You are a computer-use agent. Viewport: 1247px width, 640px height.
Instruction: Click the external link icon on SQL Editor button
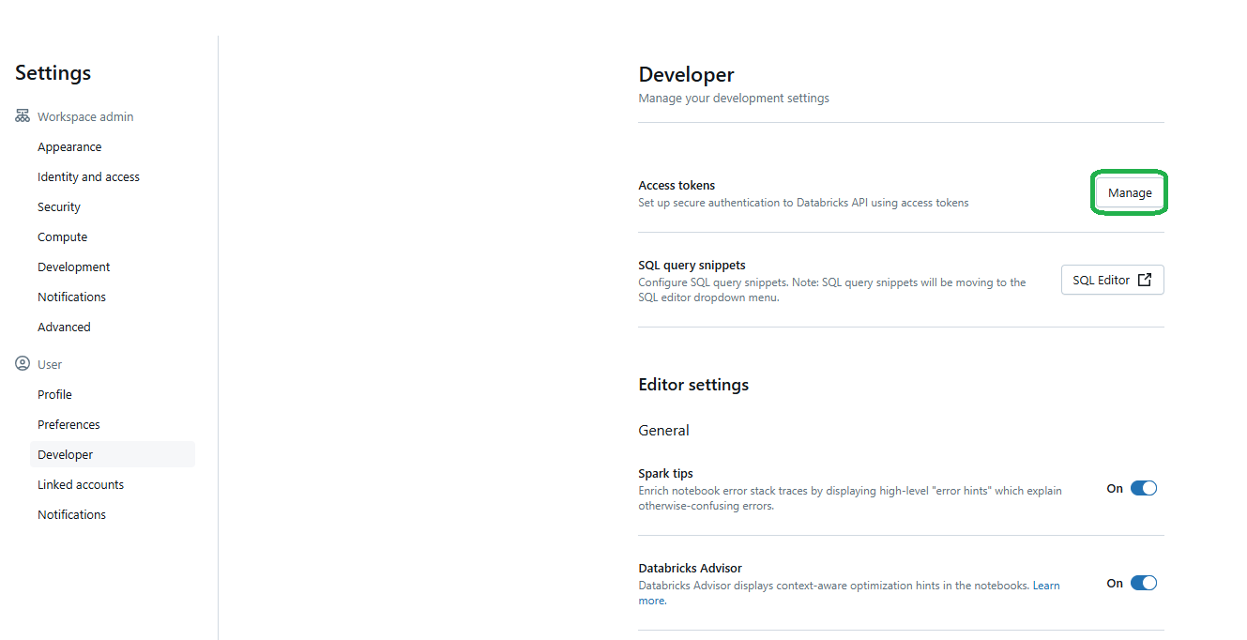click(1144, 279)
